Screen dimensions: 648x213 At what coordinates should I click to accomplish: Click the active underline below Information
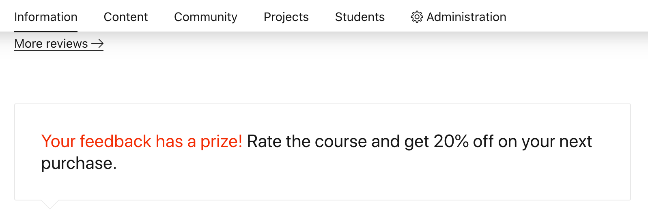(46, 31)
